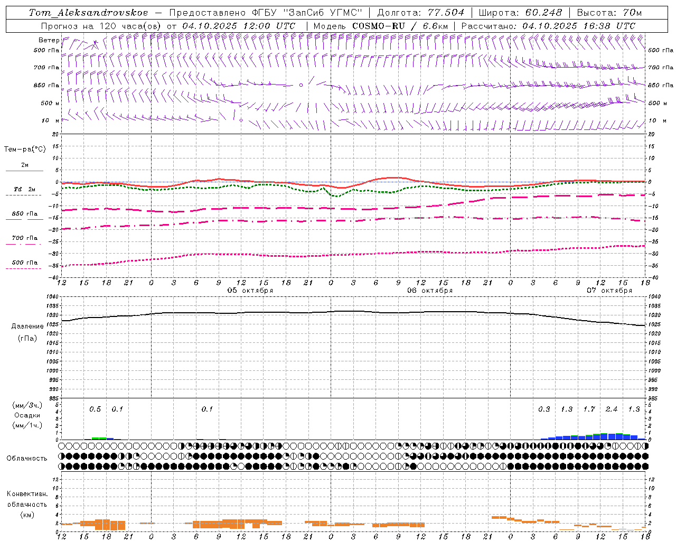Select the Осадки precipitation label

coord(27,415)
